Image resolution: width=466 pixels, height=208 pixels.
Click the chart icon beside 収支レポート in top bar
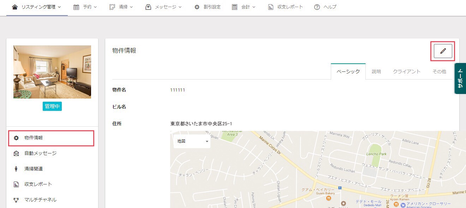coord(271,7)
